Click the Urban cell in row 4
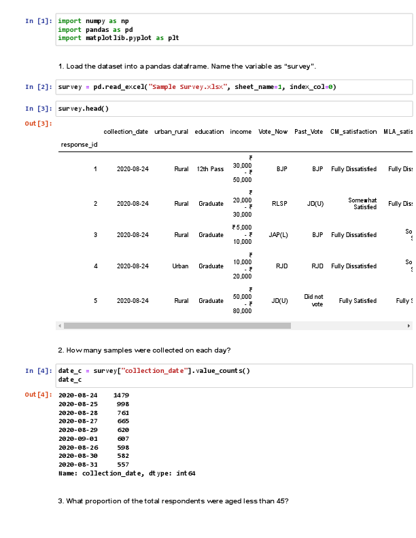The height and width of the screenshot is (538, 416). (180, 266)
